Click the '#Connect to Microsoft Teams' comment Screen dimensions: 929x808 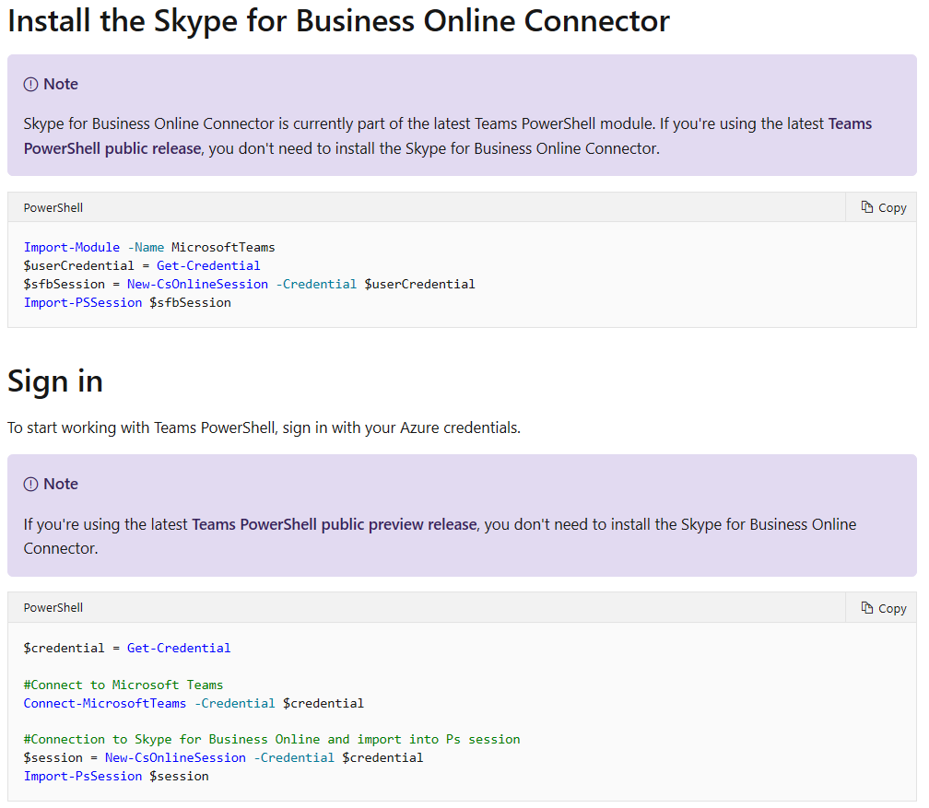coord(123,685)
